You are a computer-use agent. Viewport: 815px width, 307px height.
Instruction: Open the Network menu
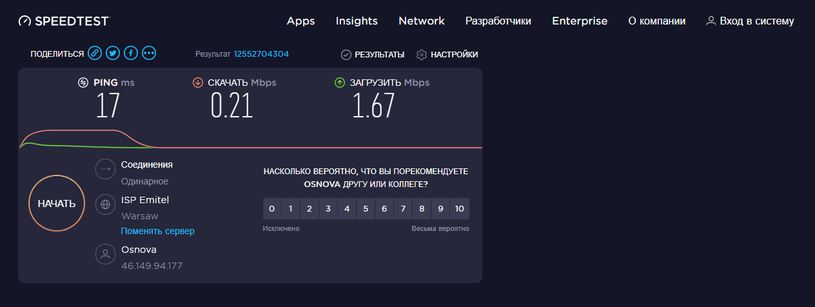click(422, 21)
